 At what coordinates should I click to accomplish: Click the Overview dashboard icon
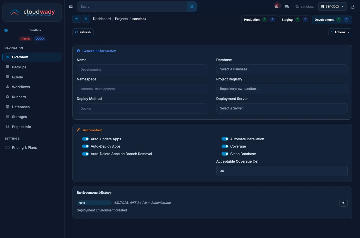point(7,57)
